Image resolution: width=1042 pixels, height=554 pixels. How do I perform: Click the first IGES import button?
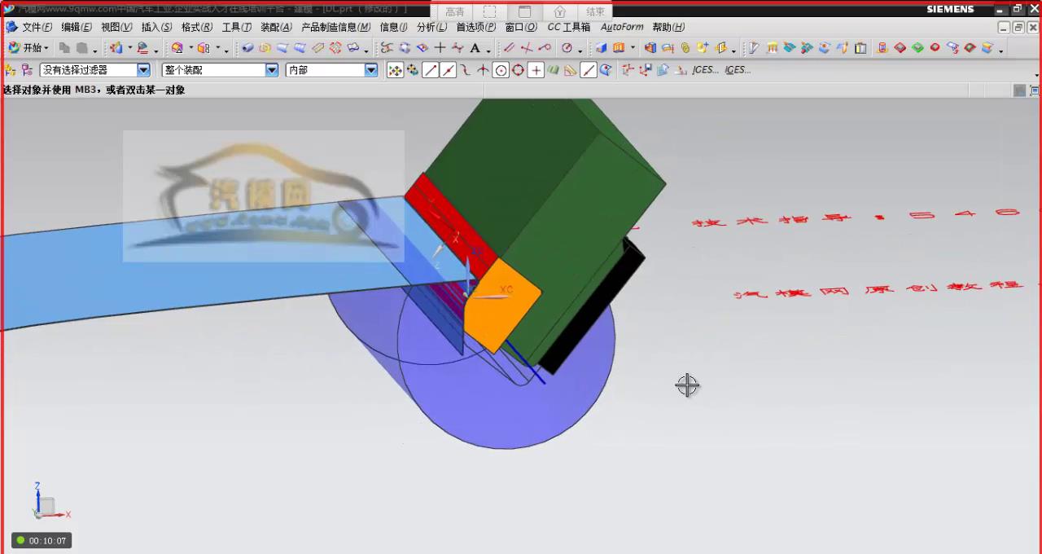click(x=705, y=70)
